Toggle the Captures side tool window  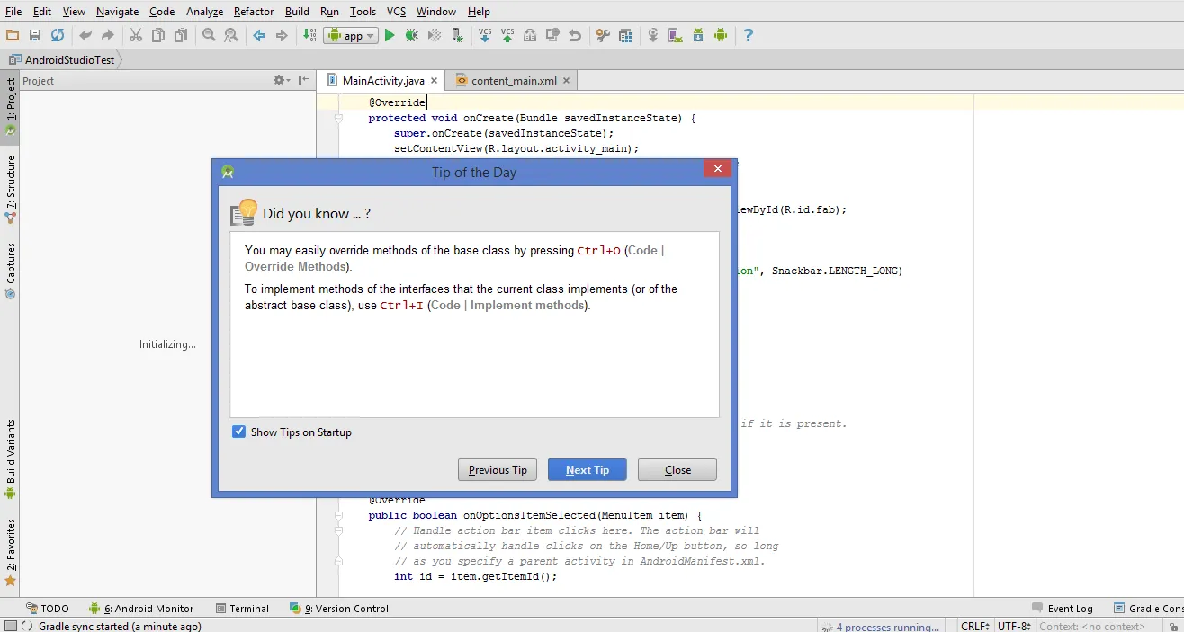pos(11,271)
